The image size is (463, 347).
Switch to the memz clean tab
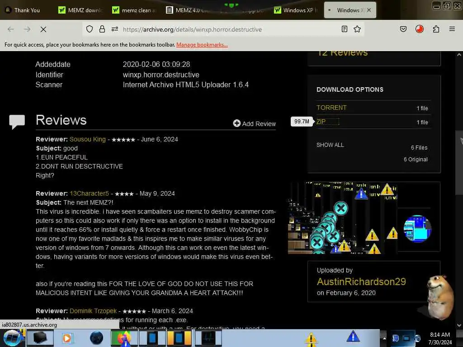(133, 10)
